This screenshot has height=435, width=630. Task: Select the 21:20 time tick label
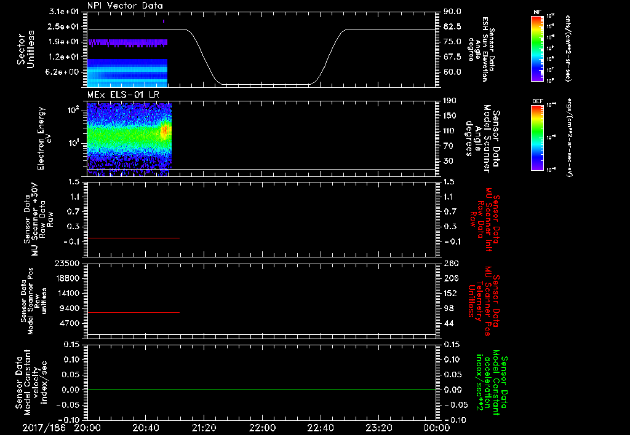(204, 428)
